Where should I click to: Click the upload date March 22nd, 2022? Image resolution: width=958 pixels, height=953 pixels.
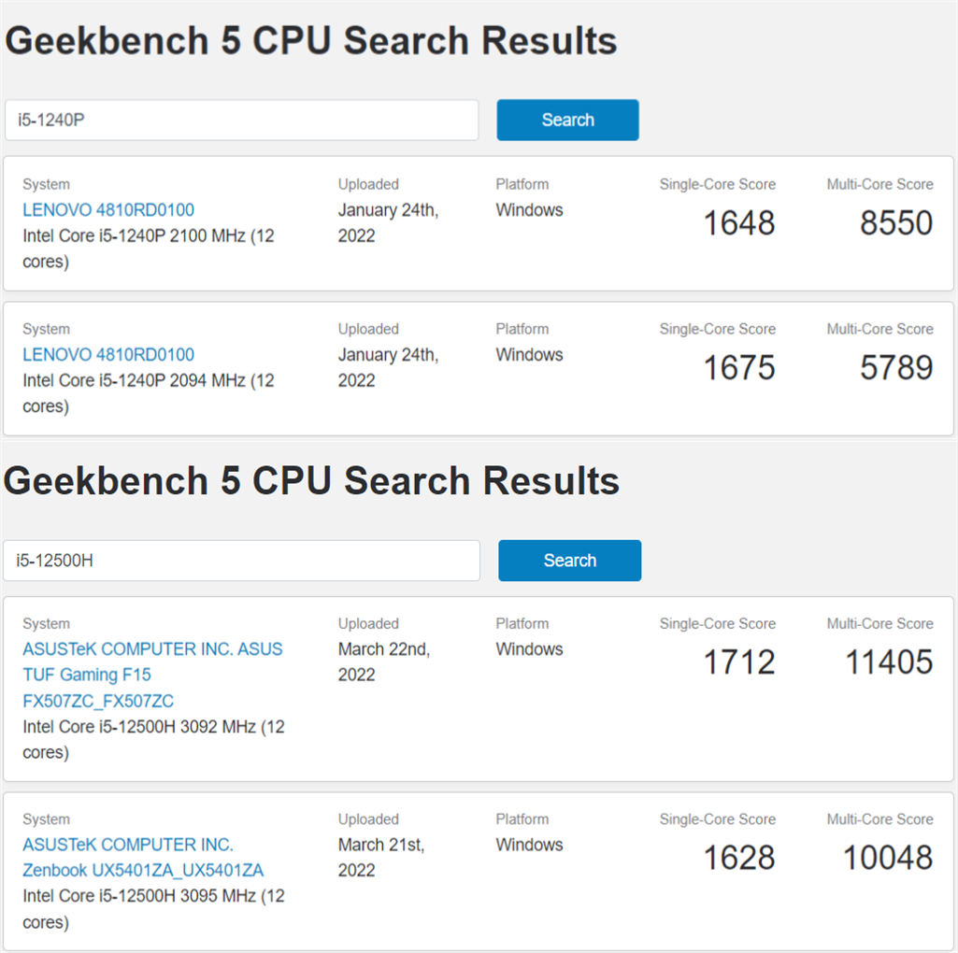pos(384,662)
